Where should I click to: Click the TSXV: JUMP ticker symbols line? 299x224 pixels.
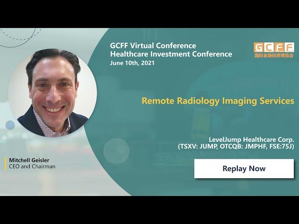point(236,147)
